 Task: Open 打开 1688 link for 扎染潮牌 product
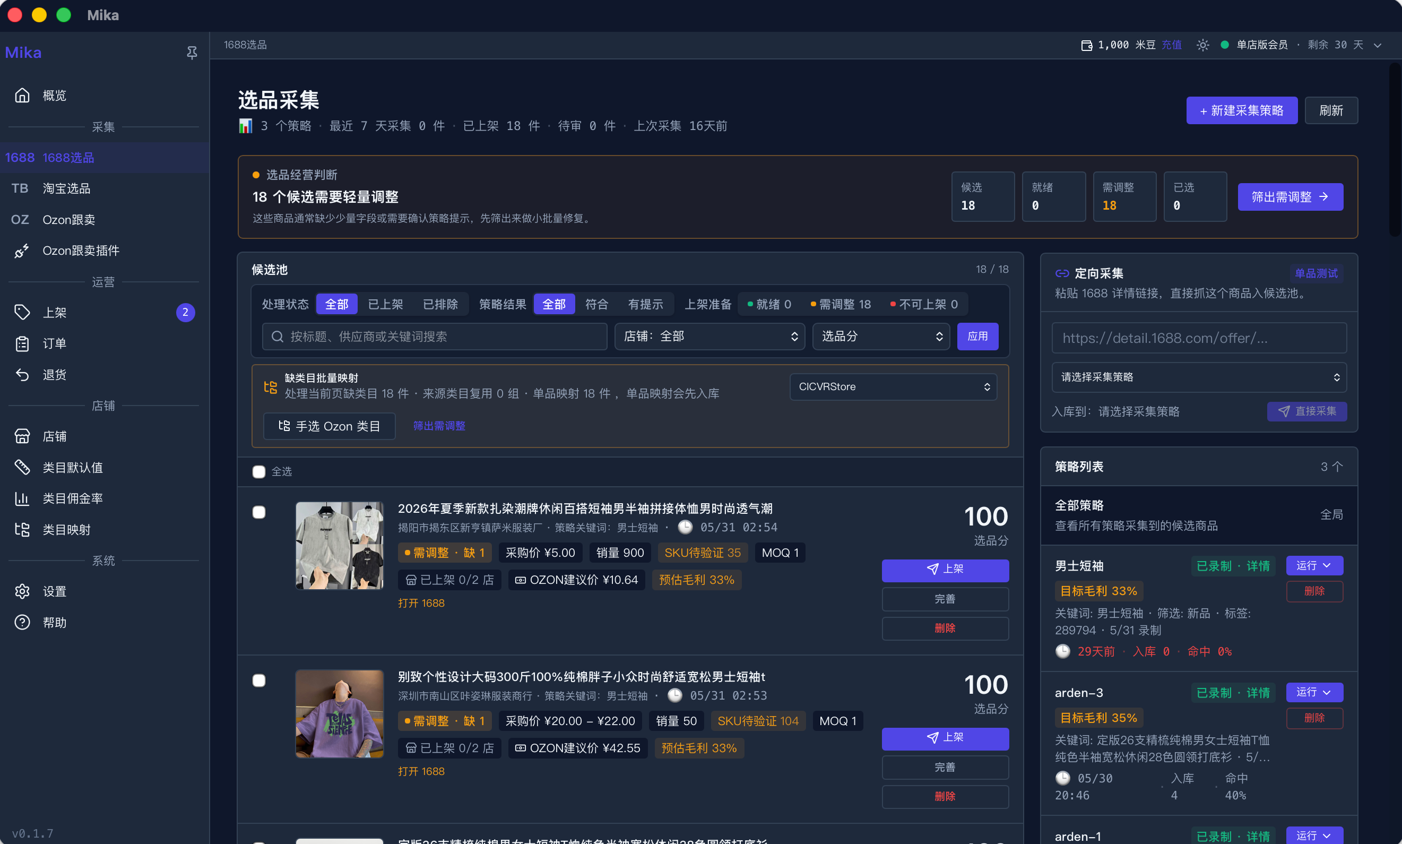tap(421, 604)
